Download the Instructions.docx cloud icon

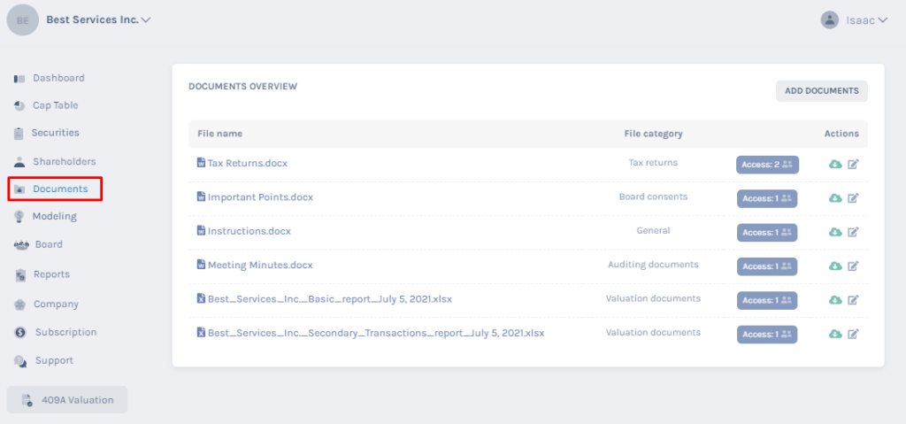click(835, 232)
